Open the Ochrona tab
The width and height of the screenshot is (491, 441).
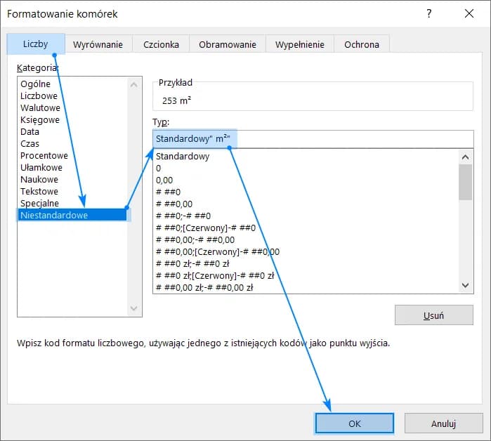click(x=361, y=44)
